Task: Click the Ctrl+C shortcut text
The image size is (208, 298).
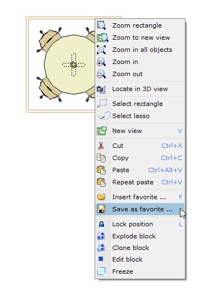Action: click(172, 158)
